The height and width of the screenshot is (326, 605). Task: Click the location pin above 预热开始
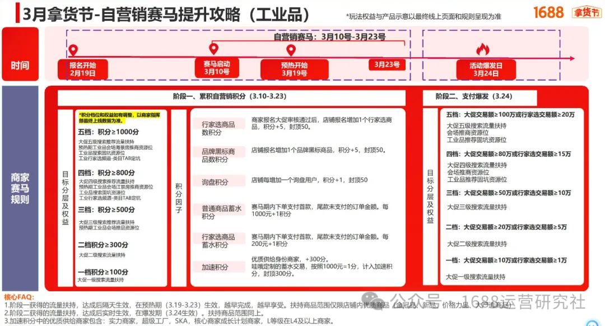(x=291, y=50)
